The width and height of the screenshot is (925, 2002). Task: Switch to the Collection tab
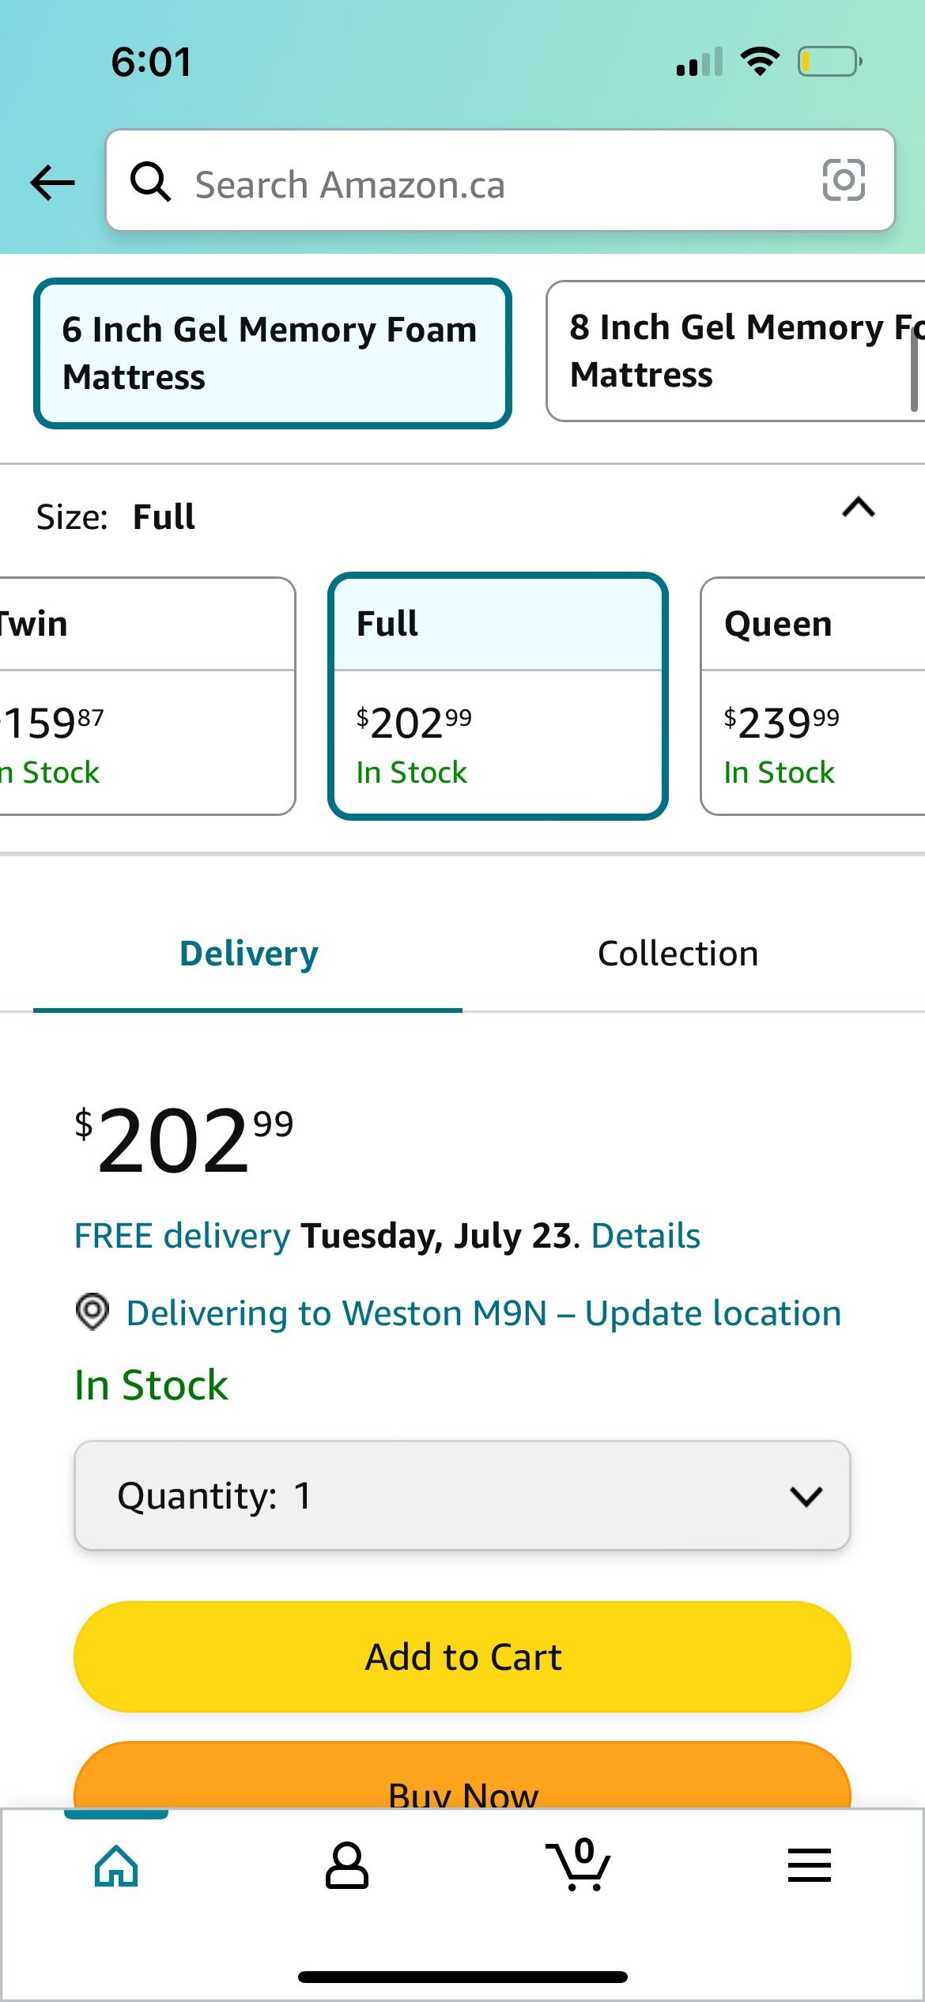678,954
